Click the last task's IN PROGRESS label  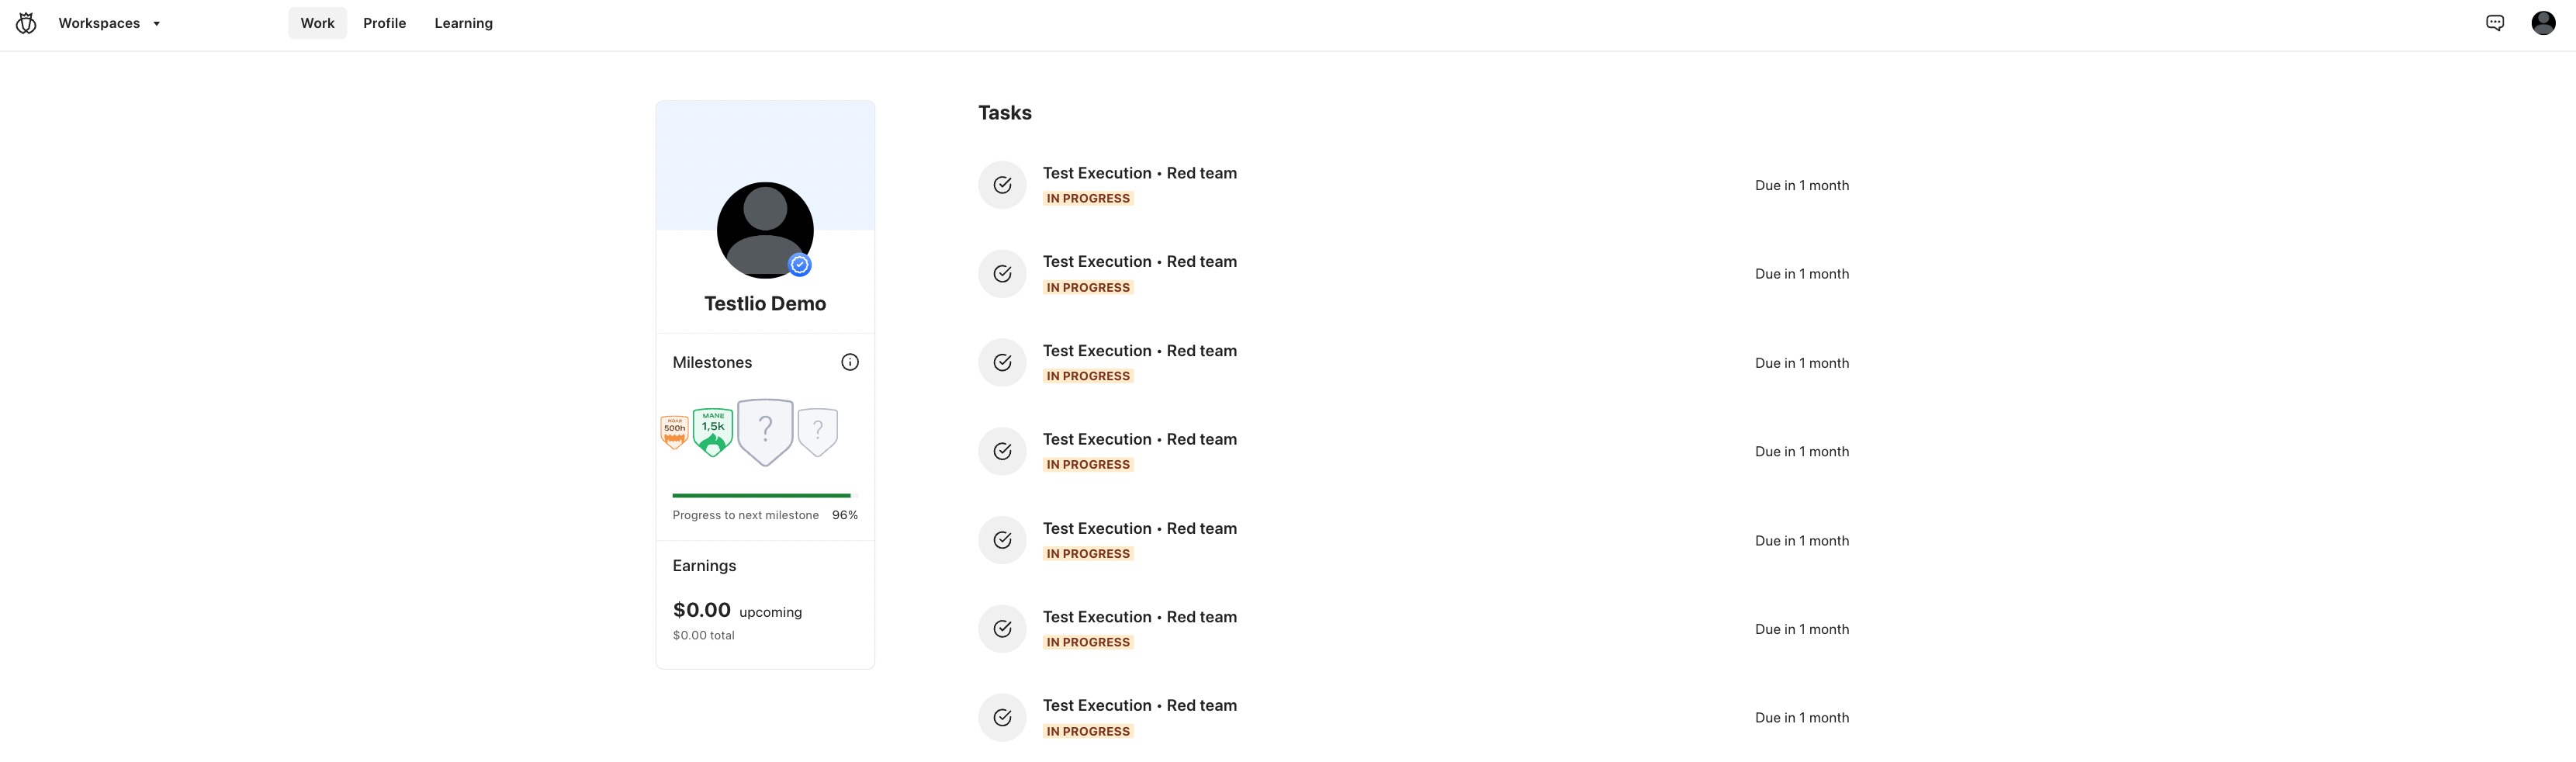click(1088, 732)
